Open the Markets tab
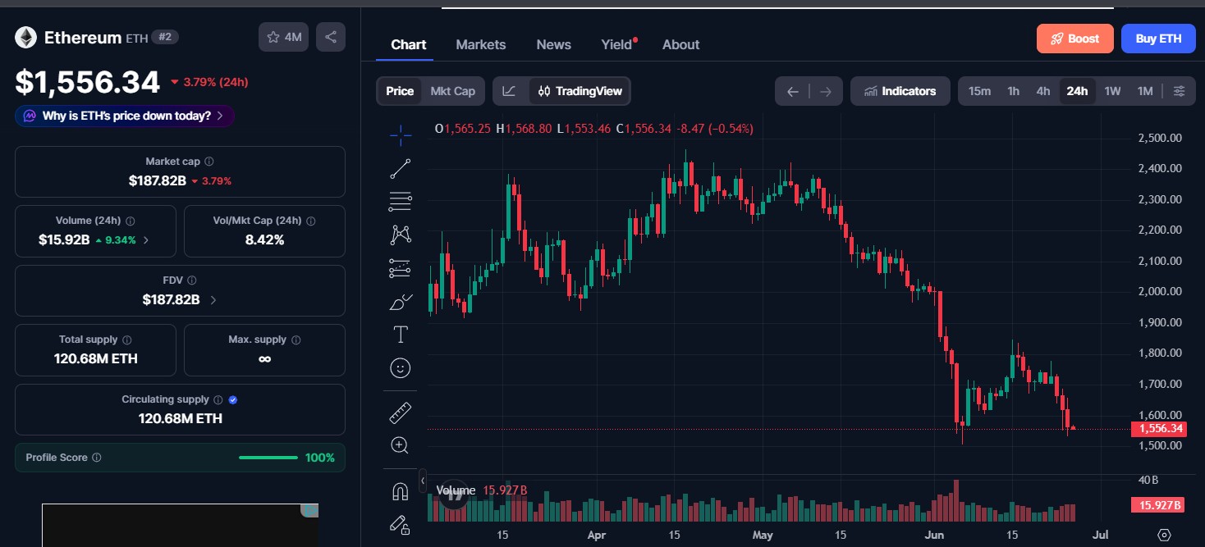This screenshot has width=1205, height=547. point(481,44)
